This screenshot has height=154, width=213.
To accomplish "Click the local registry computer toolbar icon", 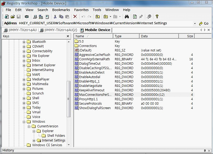I will pos(35,17).
